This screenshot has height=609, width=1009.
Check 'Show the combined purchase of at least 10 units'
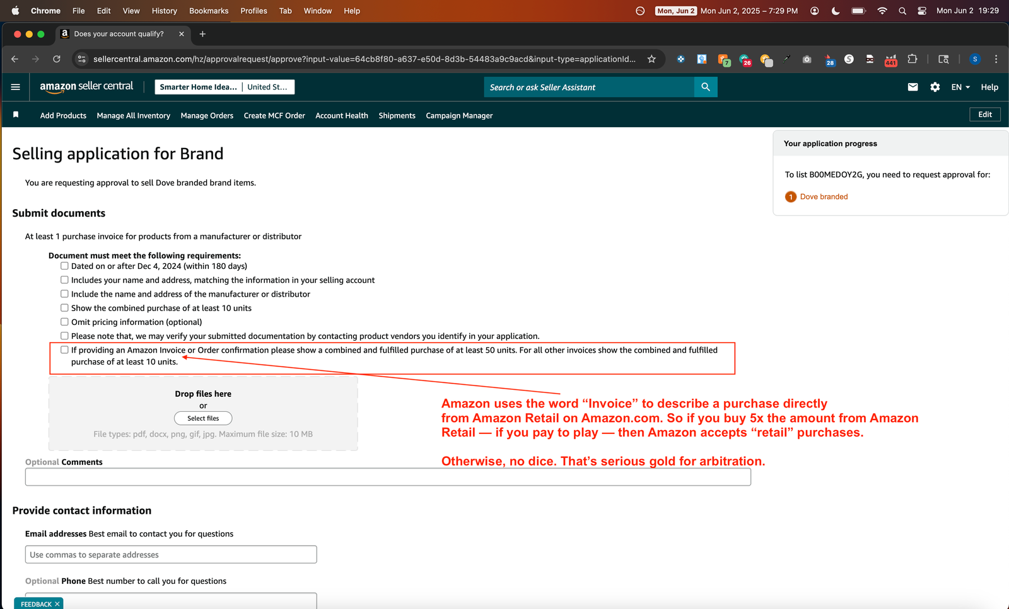64,307
